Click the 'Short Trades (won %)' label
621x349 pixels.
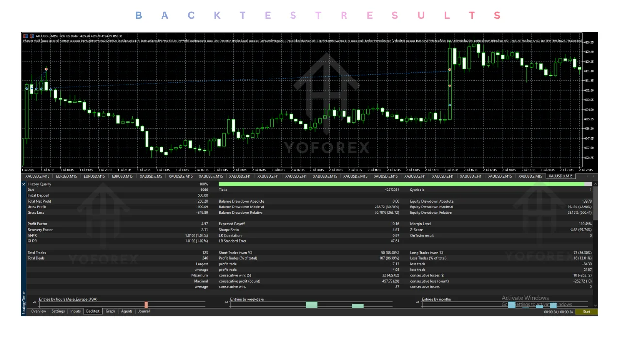[236, 253]
